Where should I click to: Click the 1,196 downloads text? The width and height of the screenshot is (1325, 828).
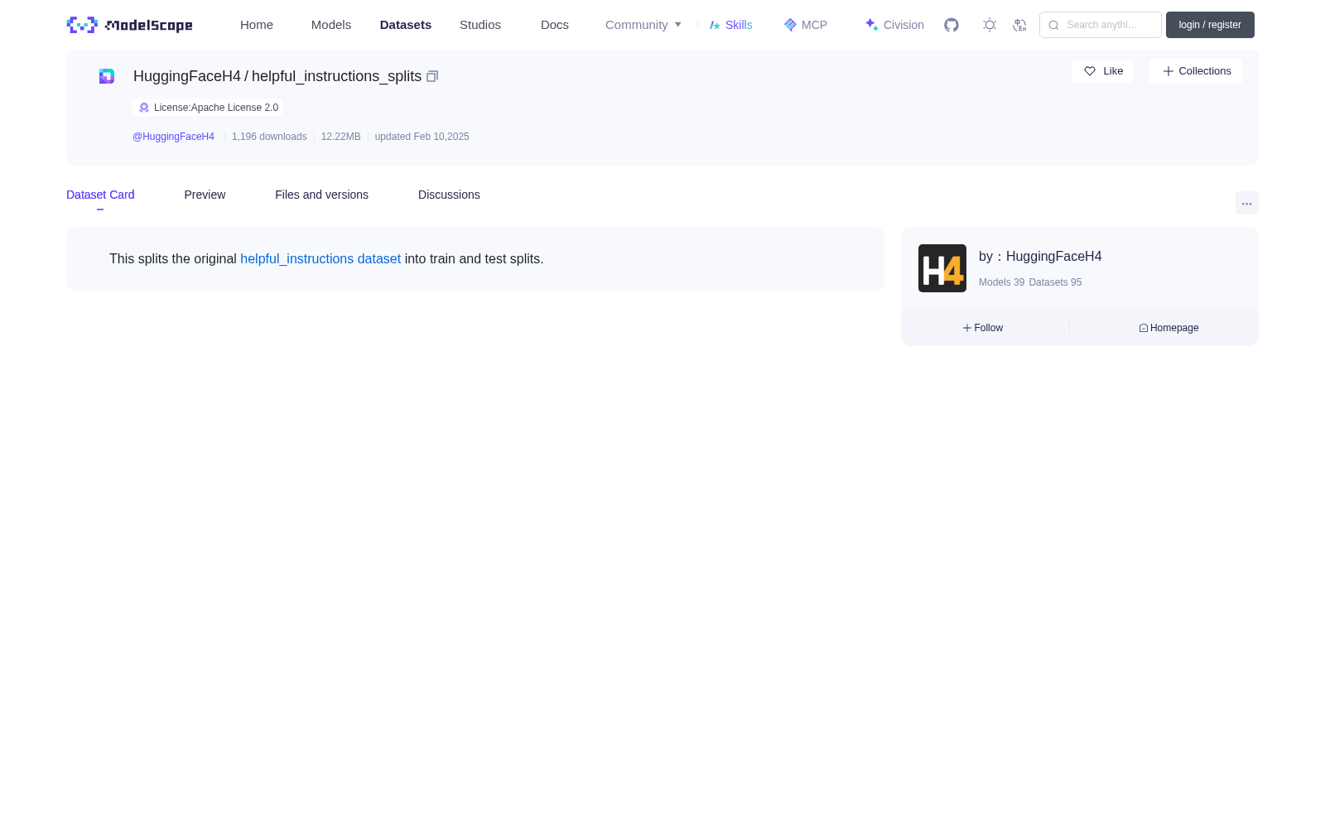coord(269,137)
